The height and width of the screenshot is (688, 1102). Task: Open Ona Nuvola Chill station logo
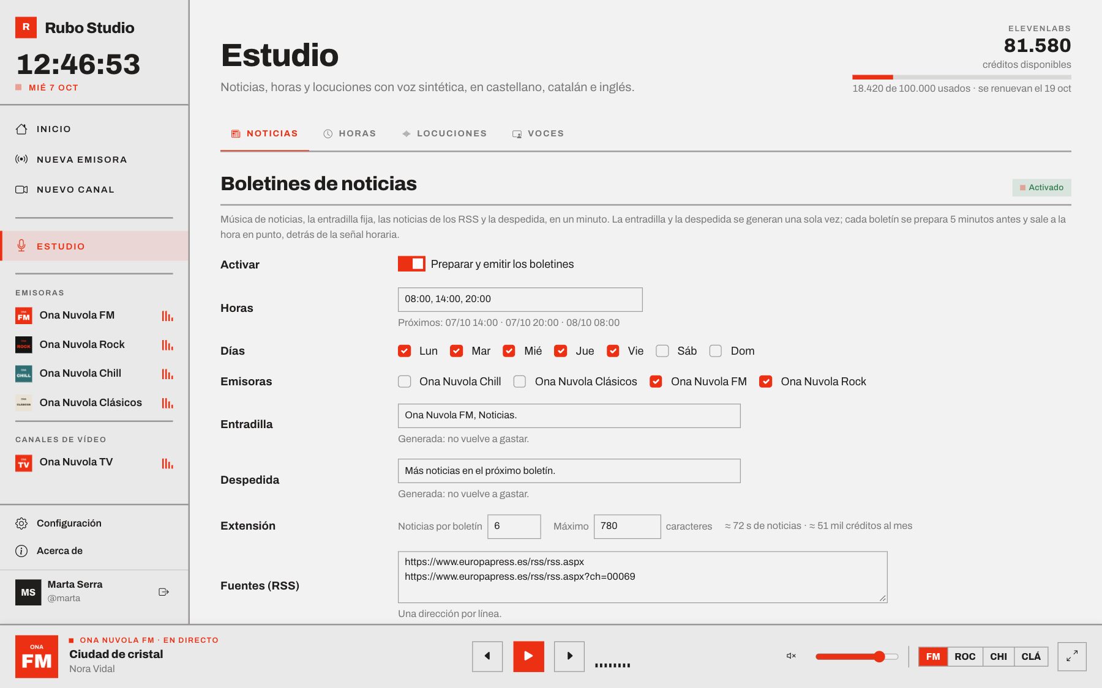pyautogui.click(x=23, y=374)
